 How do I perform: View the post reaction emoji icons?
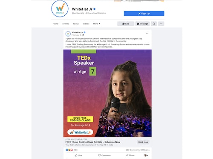pyautogui.click(x=69, y=150)
